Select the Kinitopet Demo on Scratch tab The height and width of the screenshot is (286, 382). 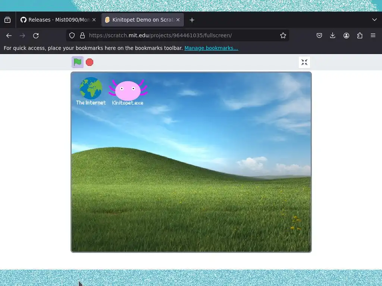143,20
